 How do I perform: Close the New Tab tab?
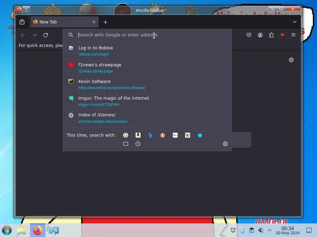(x=94, y=22)
